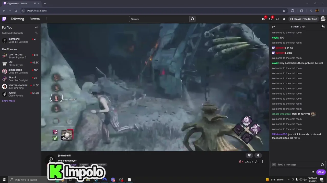This screenshot has height=183, width=327.
Task: Collapse the Stream Chat panel
Action: pyautogui.click(x=273, y=27)
